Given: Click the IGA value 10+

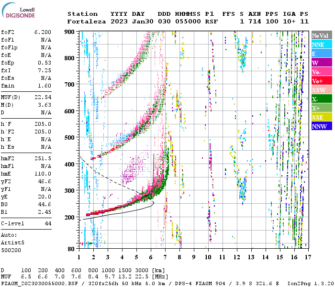Looking at the screenshot, I should [289, 22].
